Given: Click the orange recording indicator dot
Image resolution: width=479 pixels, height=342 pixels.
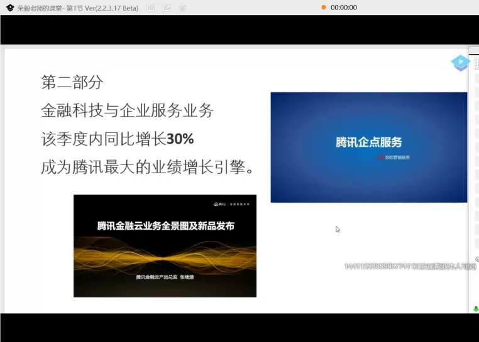Looking at the screenshot, I should (x=324, y=8).
